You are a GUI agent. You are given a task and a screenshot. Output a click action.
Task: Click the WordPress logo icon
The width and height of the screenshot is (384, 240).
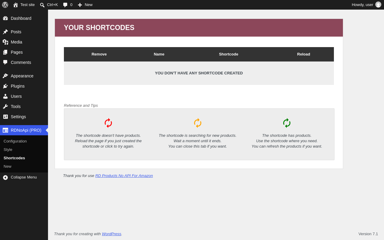(x=5, y=5)
